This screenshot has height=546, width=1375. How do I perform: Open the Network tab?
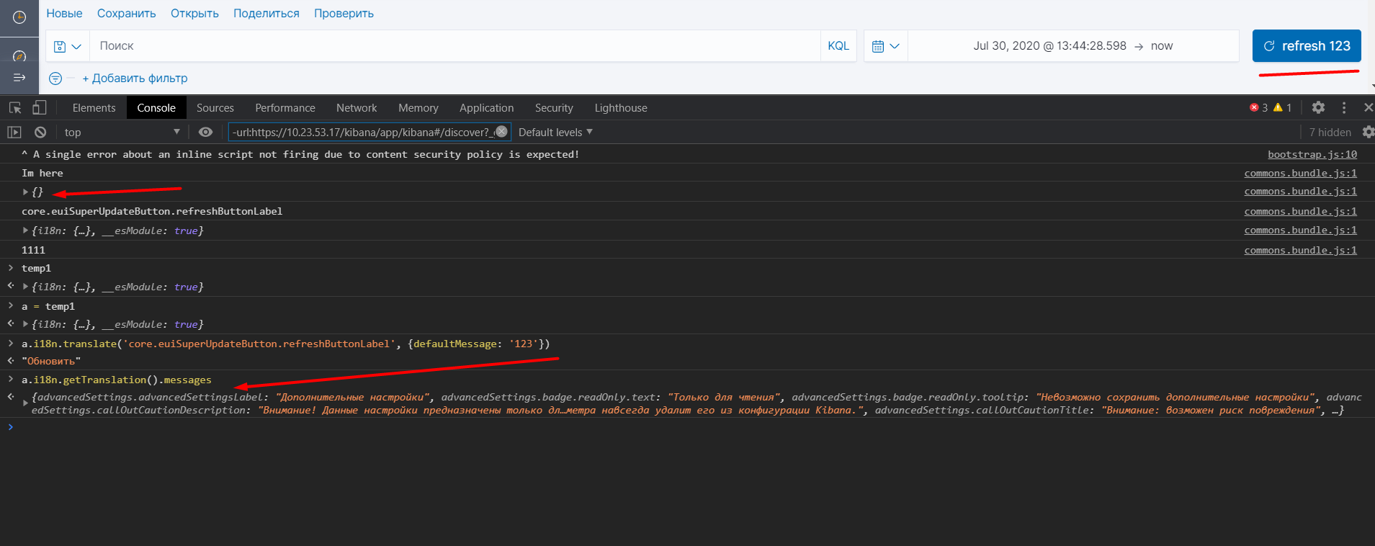tap(357, 108)
